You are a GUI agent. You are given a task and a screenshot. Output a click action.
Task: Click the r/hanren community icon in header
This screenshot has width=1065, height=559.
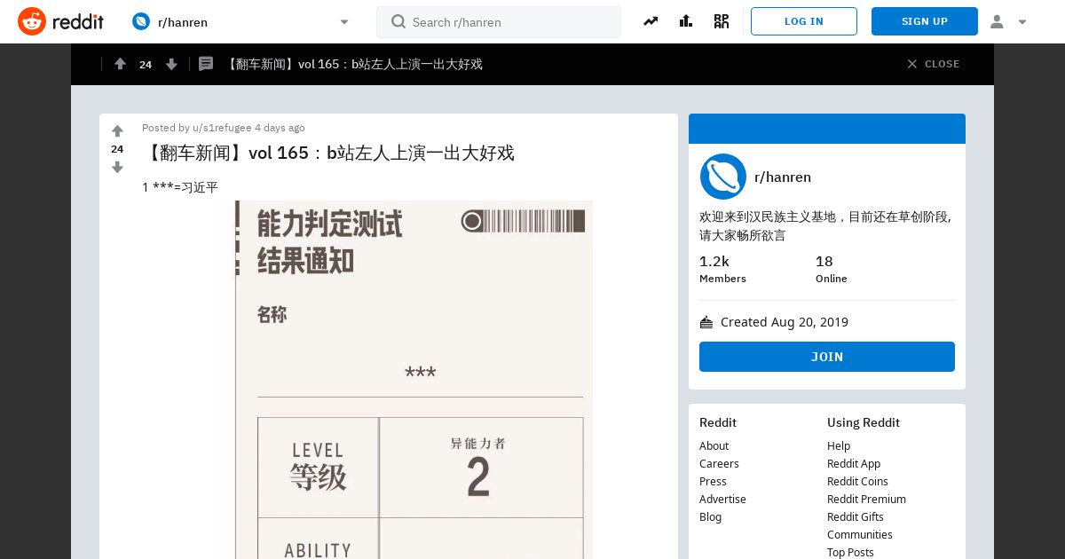(x=141, y=21)
